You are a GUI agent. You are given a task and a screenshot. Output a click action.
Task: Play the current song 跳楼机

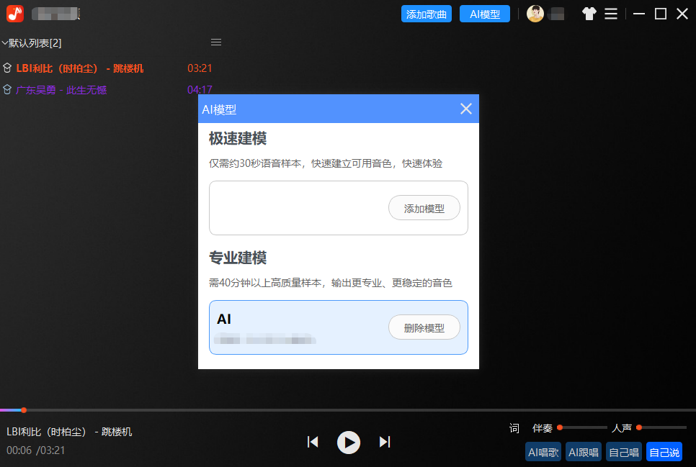click(x=349, y=443)
